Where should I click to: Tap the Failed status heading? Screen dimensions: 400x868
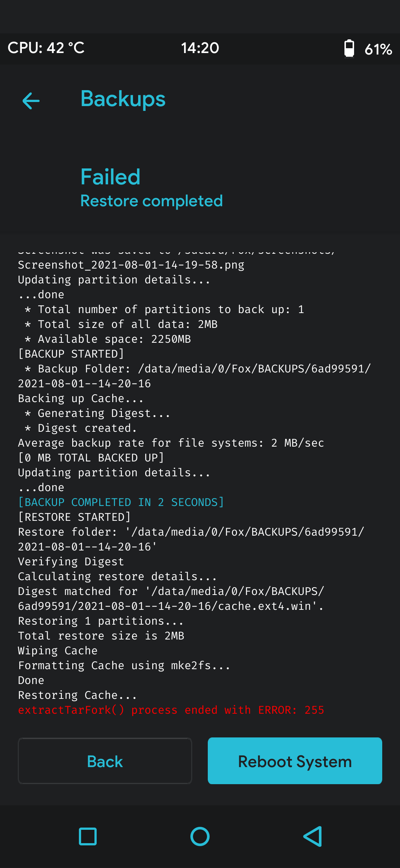pyautogui.click(x=110, y=177)
